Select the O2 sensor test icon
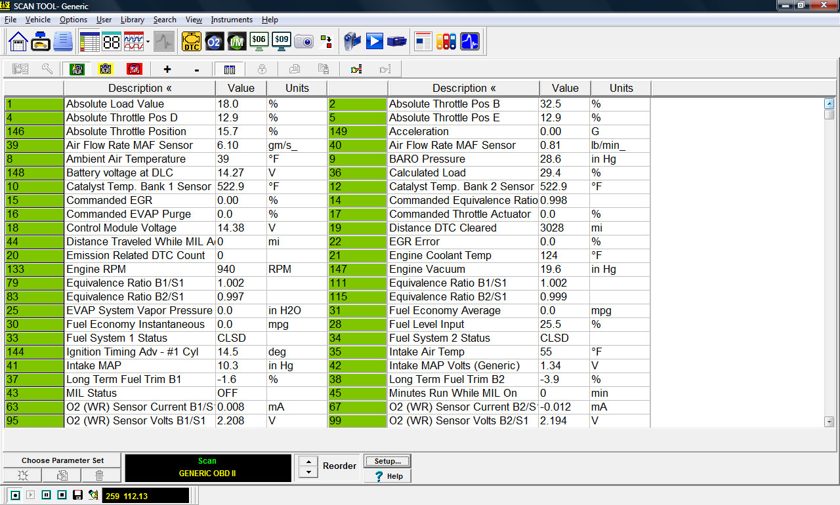The width and height of the screenshot is (840, 505). tap(214, 41)
